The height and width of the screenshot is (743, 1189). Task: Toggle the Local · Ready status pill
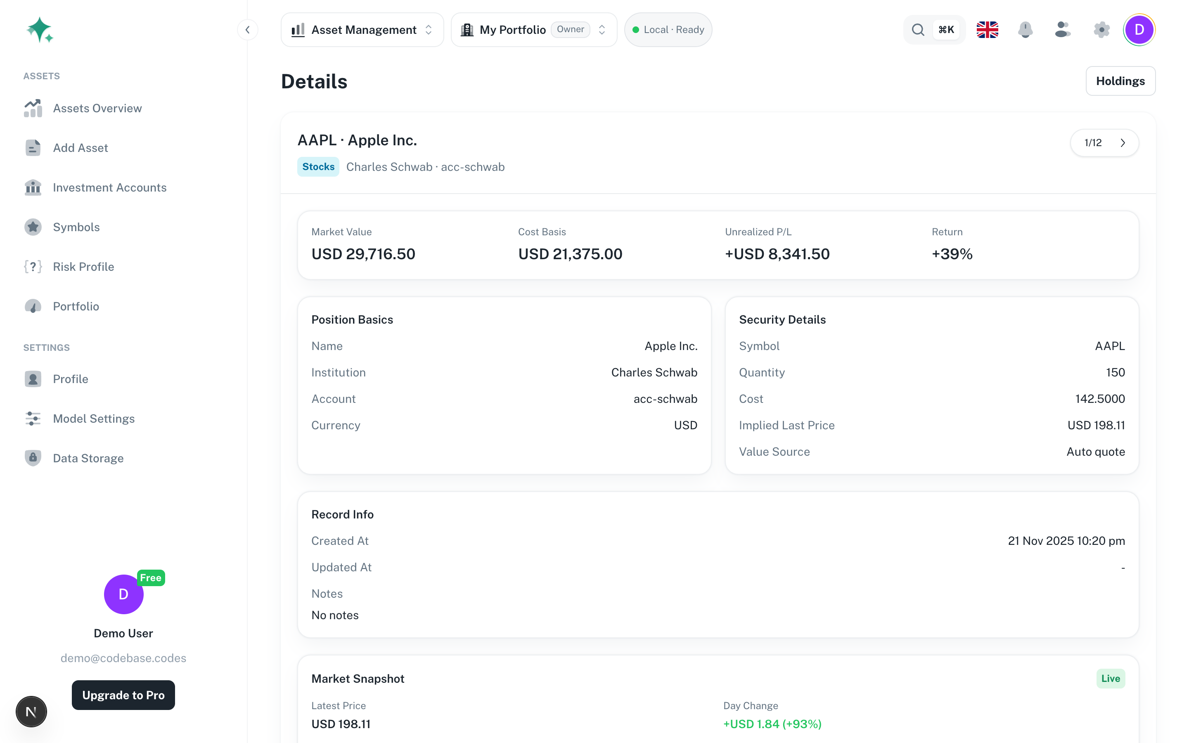tap(668, 30)
